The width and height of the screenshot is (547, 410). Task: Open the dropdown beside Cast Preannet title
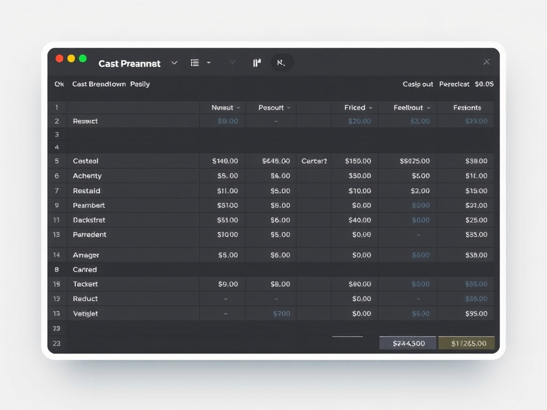(174, 63)
